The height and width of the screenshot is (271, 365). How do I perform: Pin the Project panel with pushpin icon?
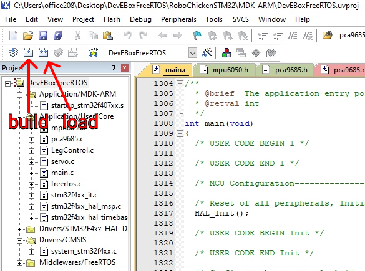click(x=113, y=68)
